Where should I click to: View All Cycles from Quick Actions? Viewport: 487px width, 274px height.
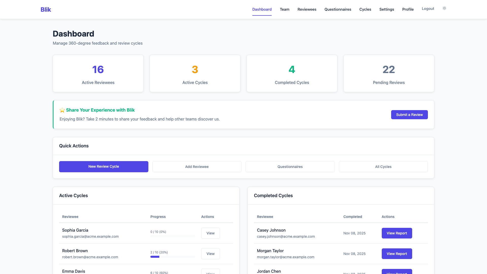click(383, 167)
